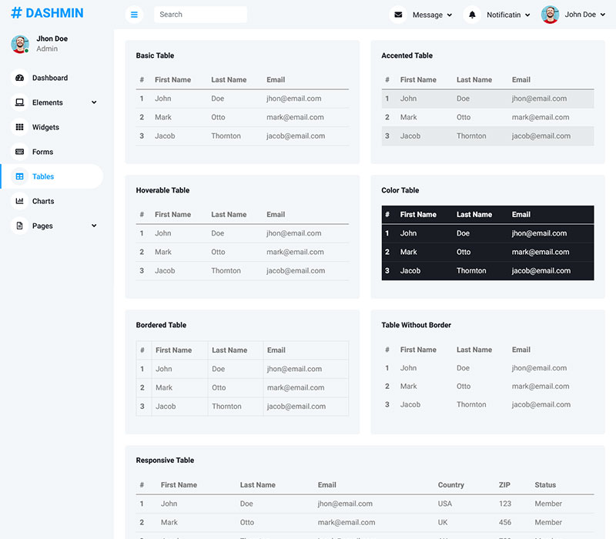The image size is (616, 539).
Task: Click the Elements laptop icon
Action: (20, 102)
